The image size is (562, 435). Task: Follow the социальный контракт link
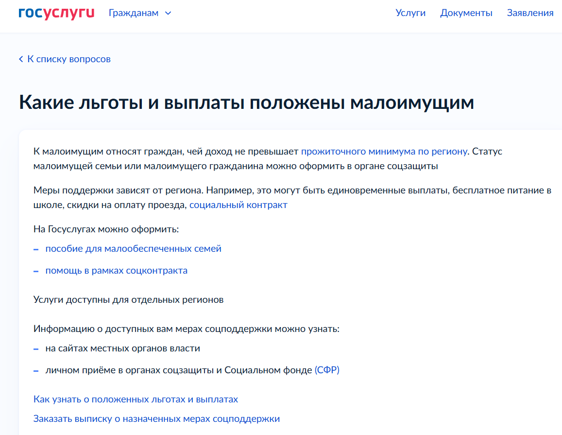pos(238,205)
